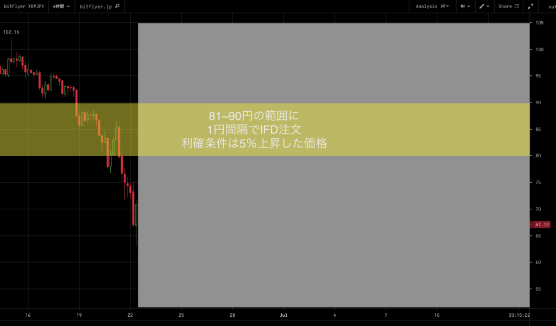
Task: Open the candlestick chart type dropdown
Action: (465, 7)
